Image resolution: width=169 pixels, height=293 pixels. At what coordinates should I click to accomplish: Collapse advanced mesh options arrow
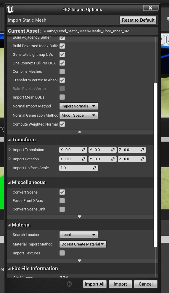point(80,132)
